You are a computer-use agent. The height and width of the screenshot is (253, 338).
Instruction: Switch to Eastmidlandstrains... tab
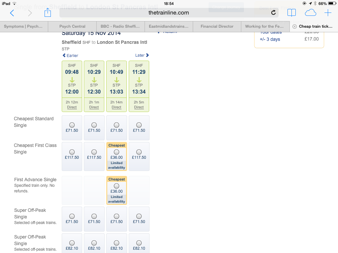coord(169,26)
